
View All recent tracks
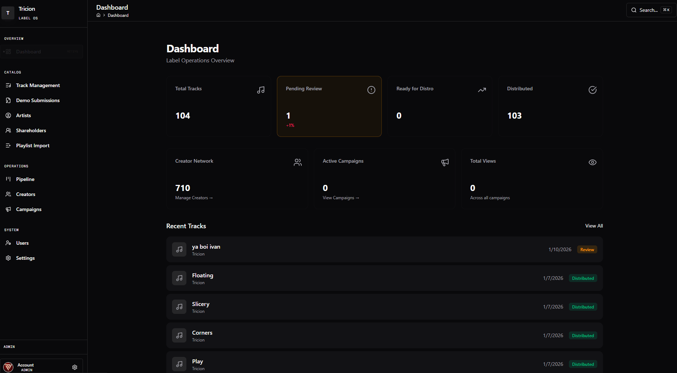point(594,226)
